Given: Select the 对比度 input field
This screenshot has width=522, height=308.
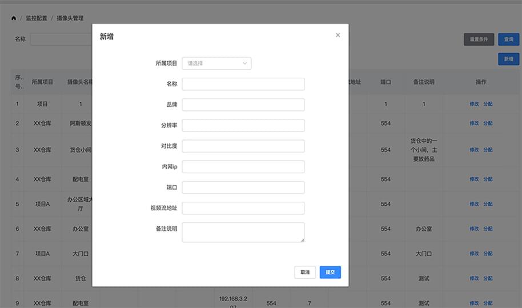Looking at the screenshot, I should tap(243, 146).
